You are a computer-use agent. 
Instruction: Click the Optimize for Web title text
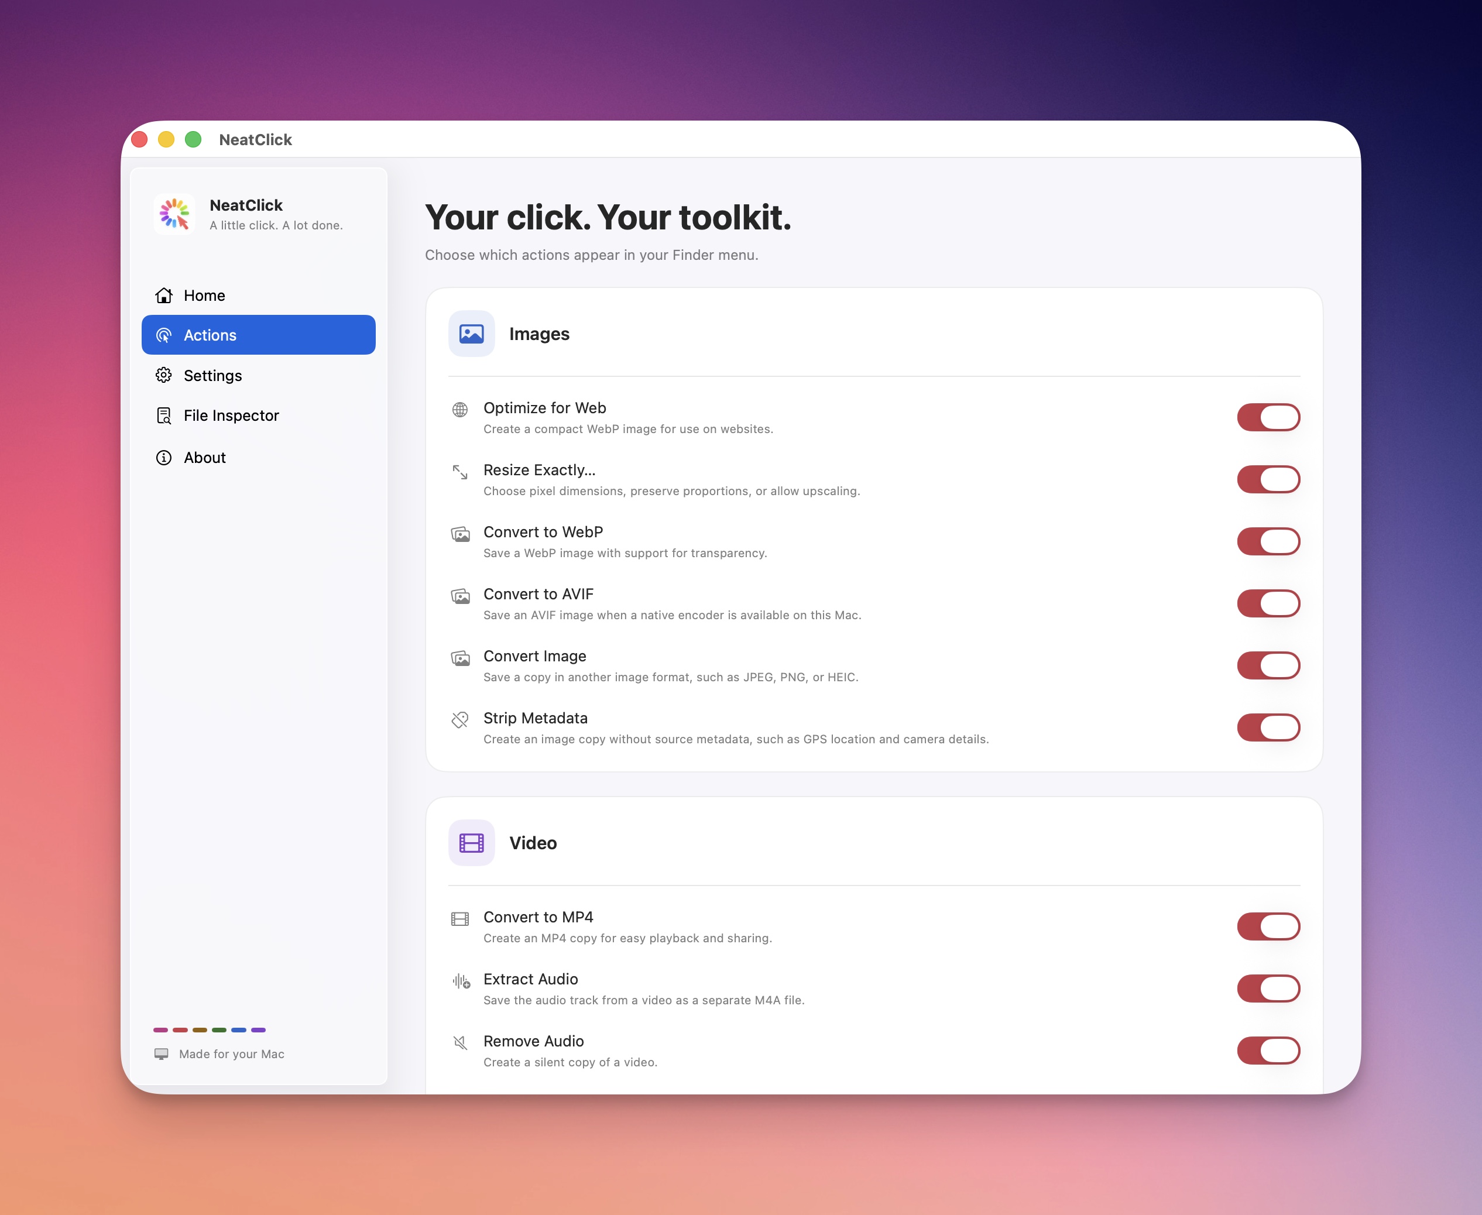coord(545,408)
